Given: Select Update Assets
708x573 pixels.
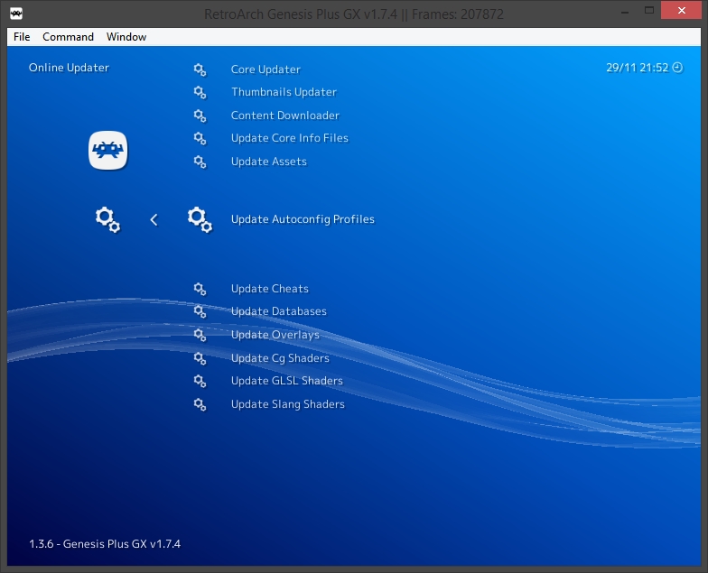Looking at the screenshot, I should pyautogui.click(x=269, y=162).
